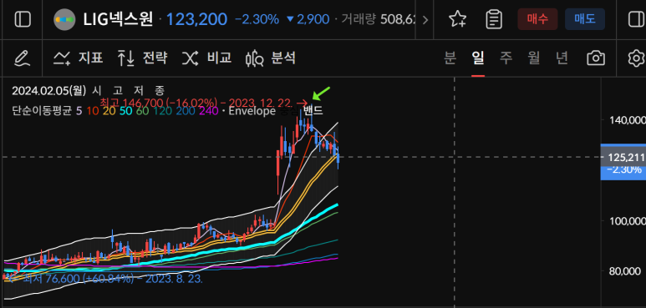Click the 2024.02.05(월) date label
The width and height of the screenshot is (646, 308).
click(x=48, y=90)
